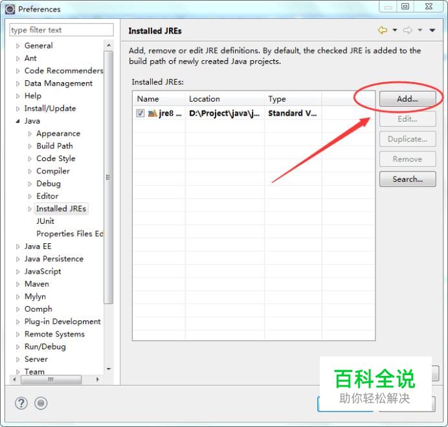Open the forward history dropdown arrow
This screenshot has width=448, height=427.
[420, 30]
